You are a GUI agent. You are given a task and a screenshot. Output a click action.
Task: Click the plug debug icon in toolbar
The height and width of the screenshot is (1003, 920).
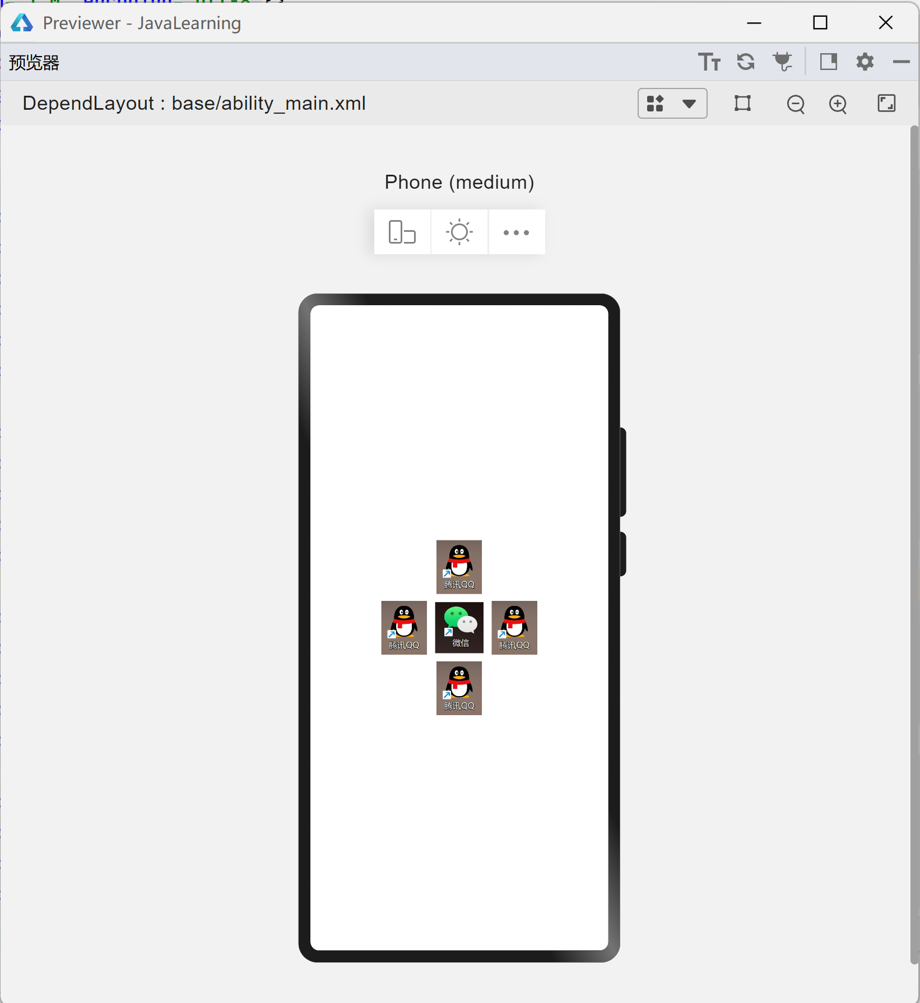click(783, 62)
